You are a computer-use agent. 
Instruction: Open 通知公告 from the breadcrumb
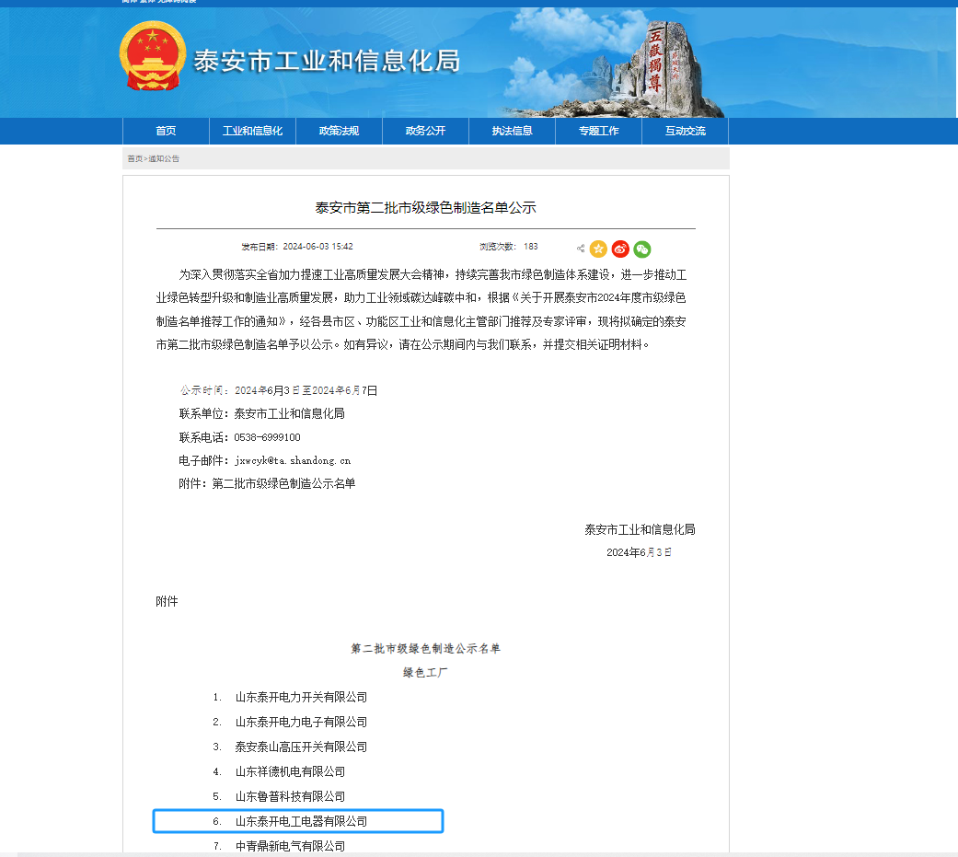(164, 158)
